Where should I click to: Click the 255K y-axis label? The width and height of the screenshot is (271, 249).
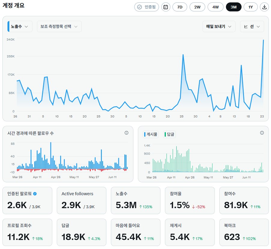(11, 56)
